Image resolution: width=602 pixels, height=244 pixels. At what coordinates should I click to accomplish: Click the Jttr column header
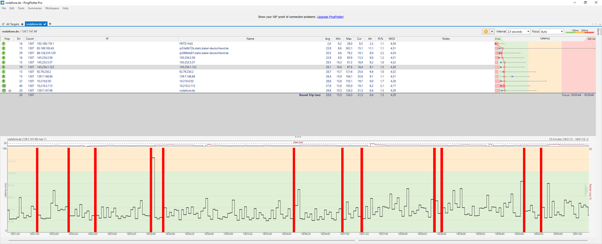[369, 38]
